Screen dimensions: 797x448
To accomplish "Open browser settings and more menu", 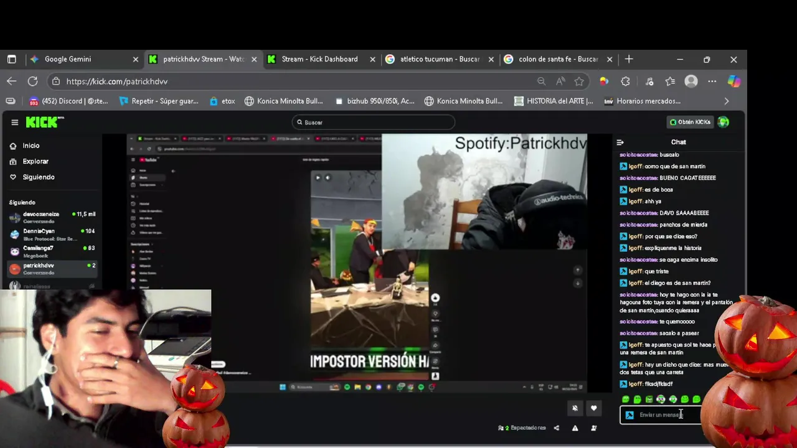I will [712, 82].
